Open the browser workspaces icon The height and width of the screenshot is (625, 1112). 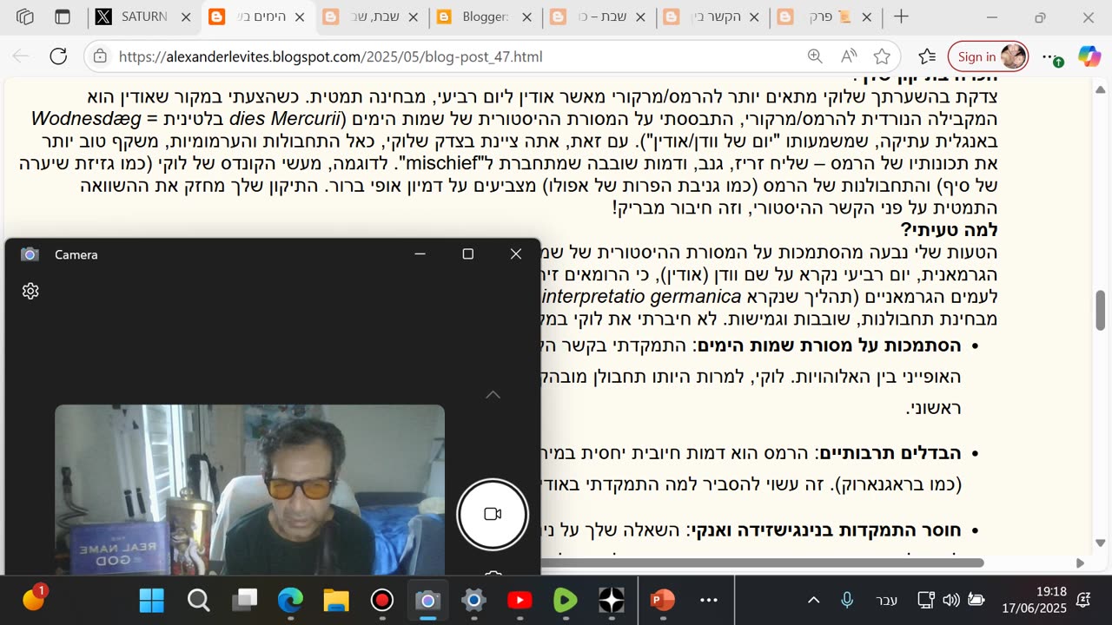(x=25, y=17)
